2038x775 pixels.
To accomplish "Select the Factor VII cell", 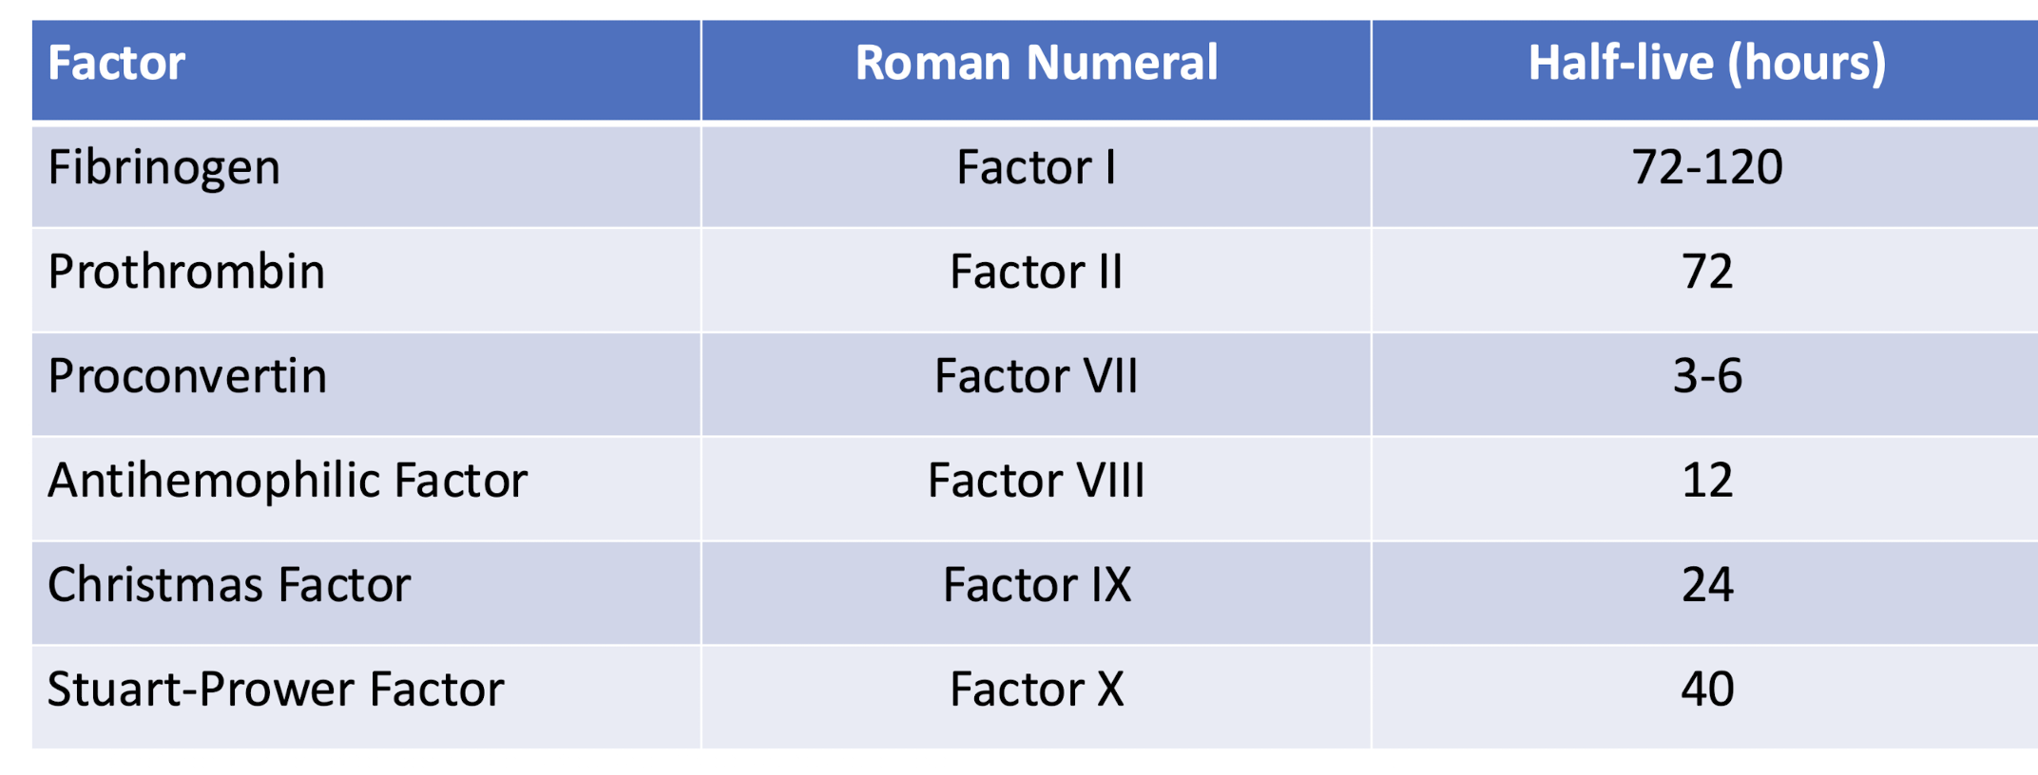I will (1035, 377).
